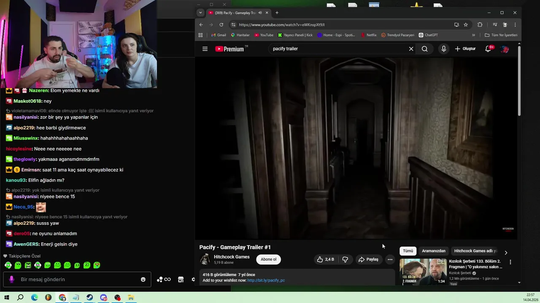Start voice search with the microphone
Screen dimensions: 540x303
pyautogui.click(x=443, y=49)
